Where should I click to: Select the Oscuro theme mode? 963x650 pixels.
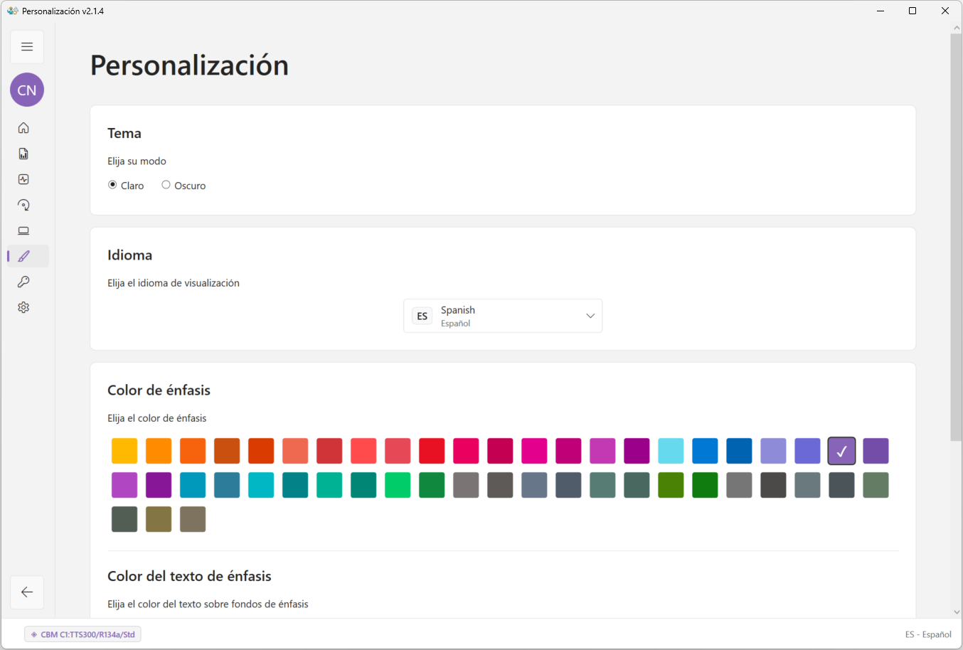point(183,186)
